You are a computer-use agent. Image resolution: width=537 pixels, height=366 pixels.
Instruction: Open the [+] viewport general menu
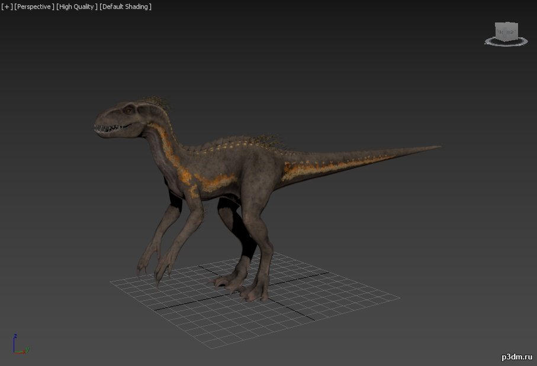(x=7, y=7)
